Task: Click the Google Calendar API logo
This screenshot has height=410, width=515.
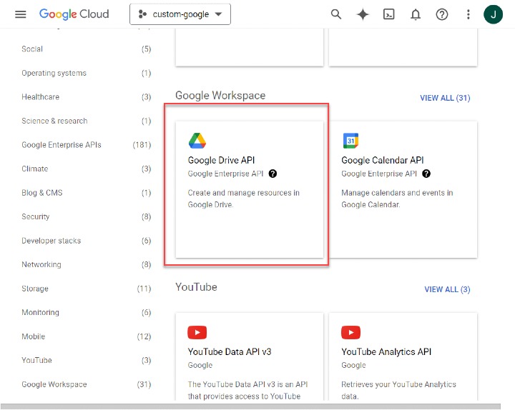Action: (350, 141)
